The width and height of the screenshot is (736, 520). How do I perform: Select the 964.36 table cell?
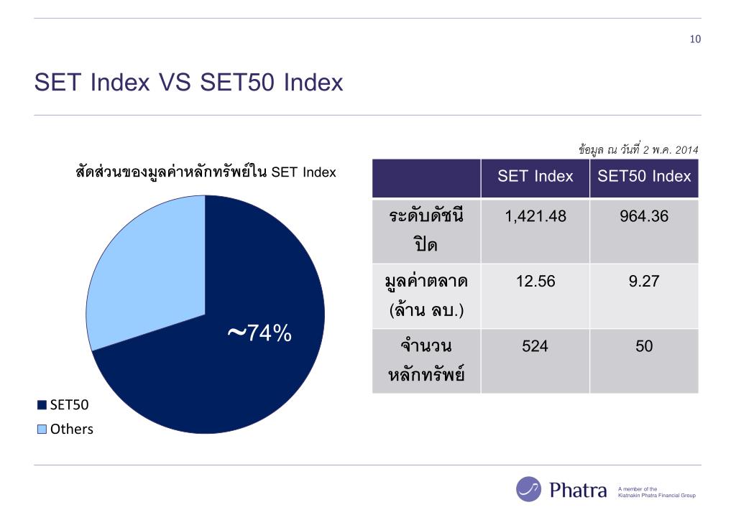pyautogui.click(x=644, y=231)
